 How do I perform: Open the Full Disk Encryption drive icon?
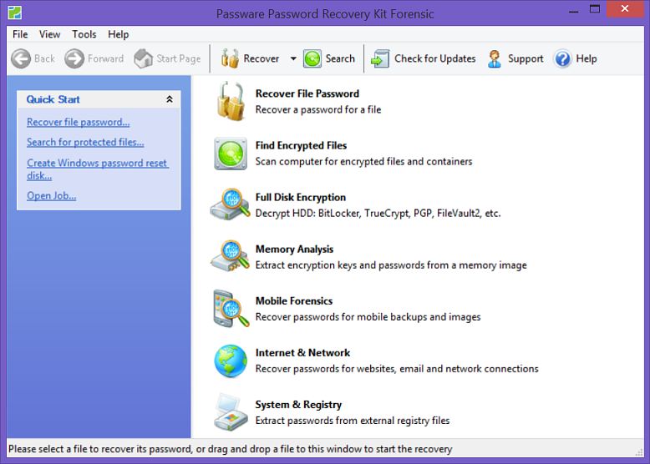click(x=231, y=205)
